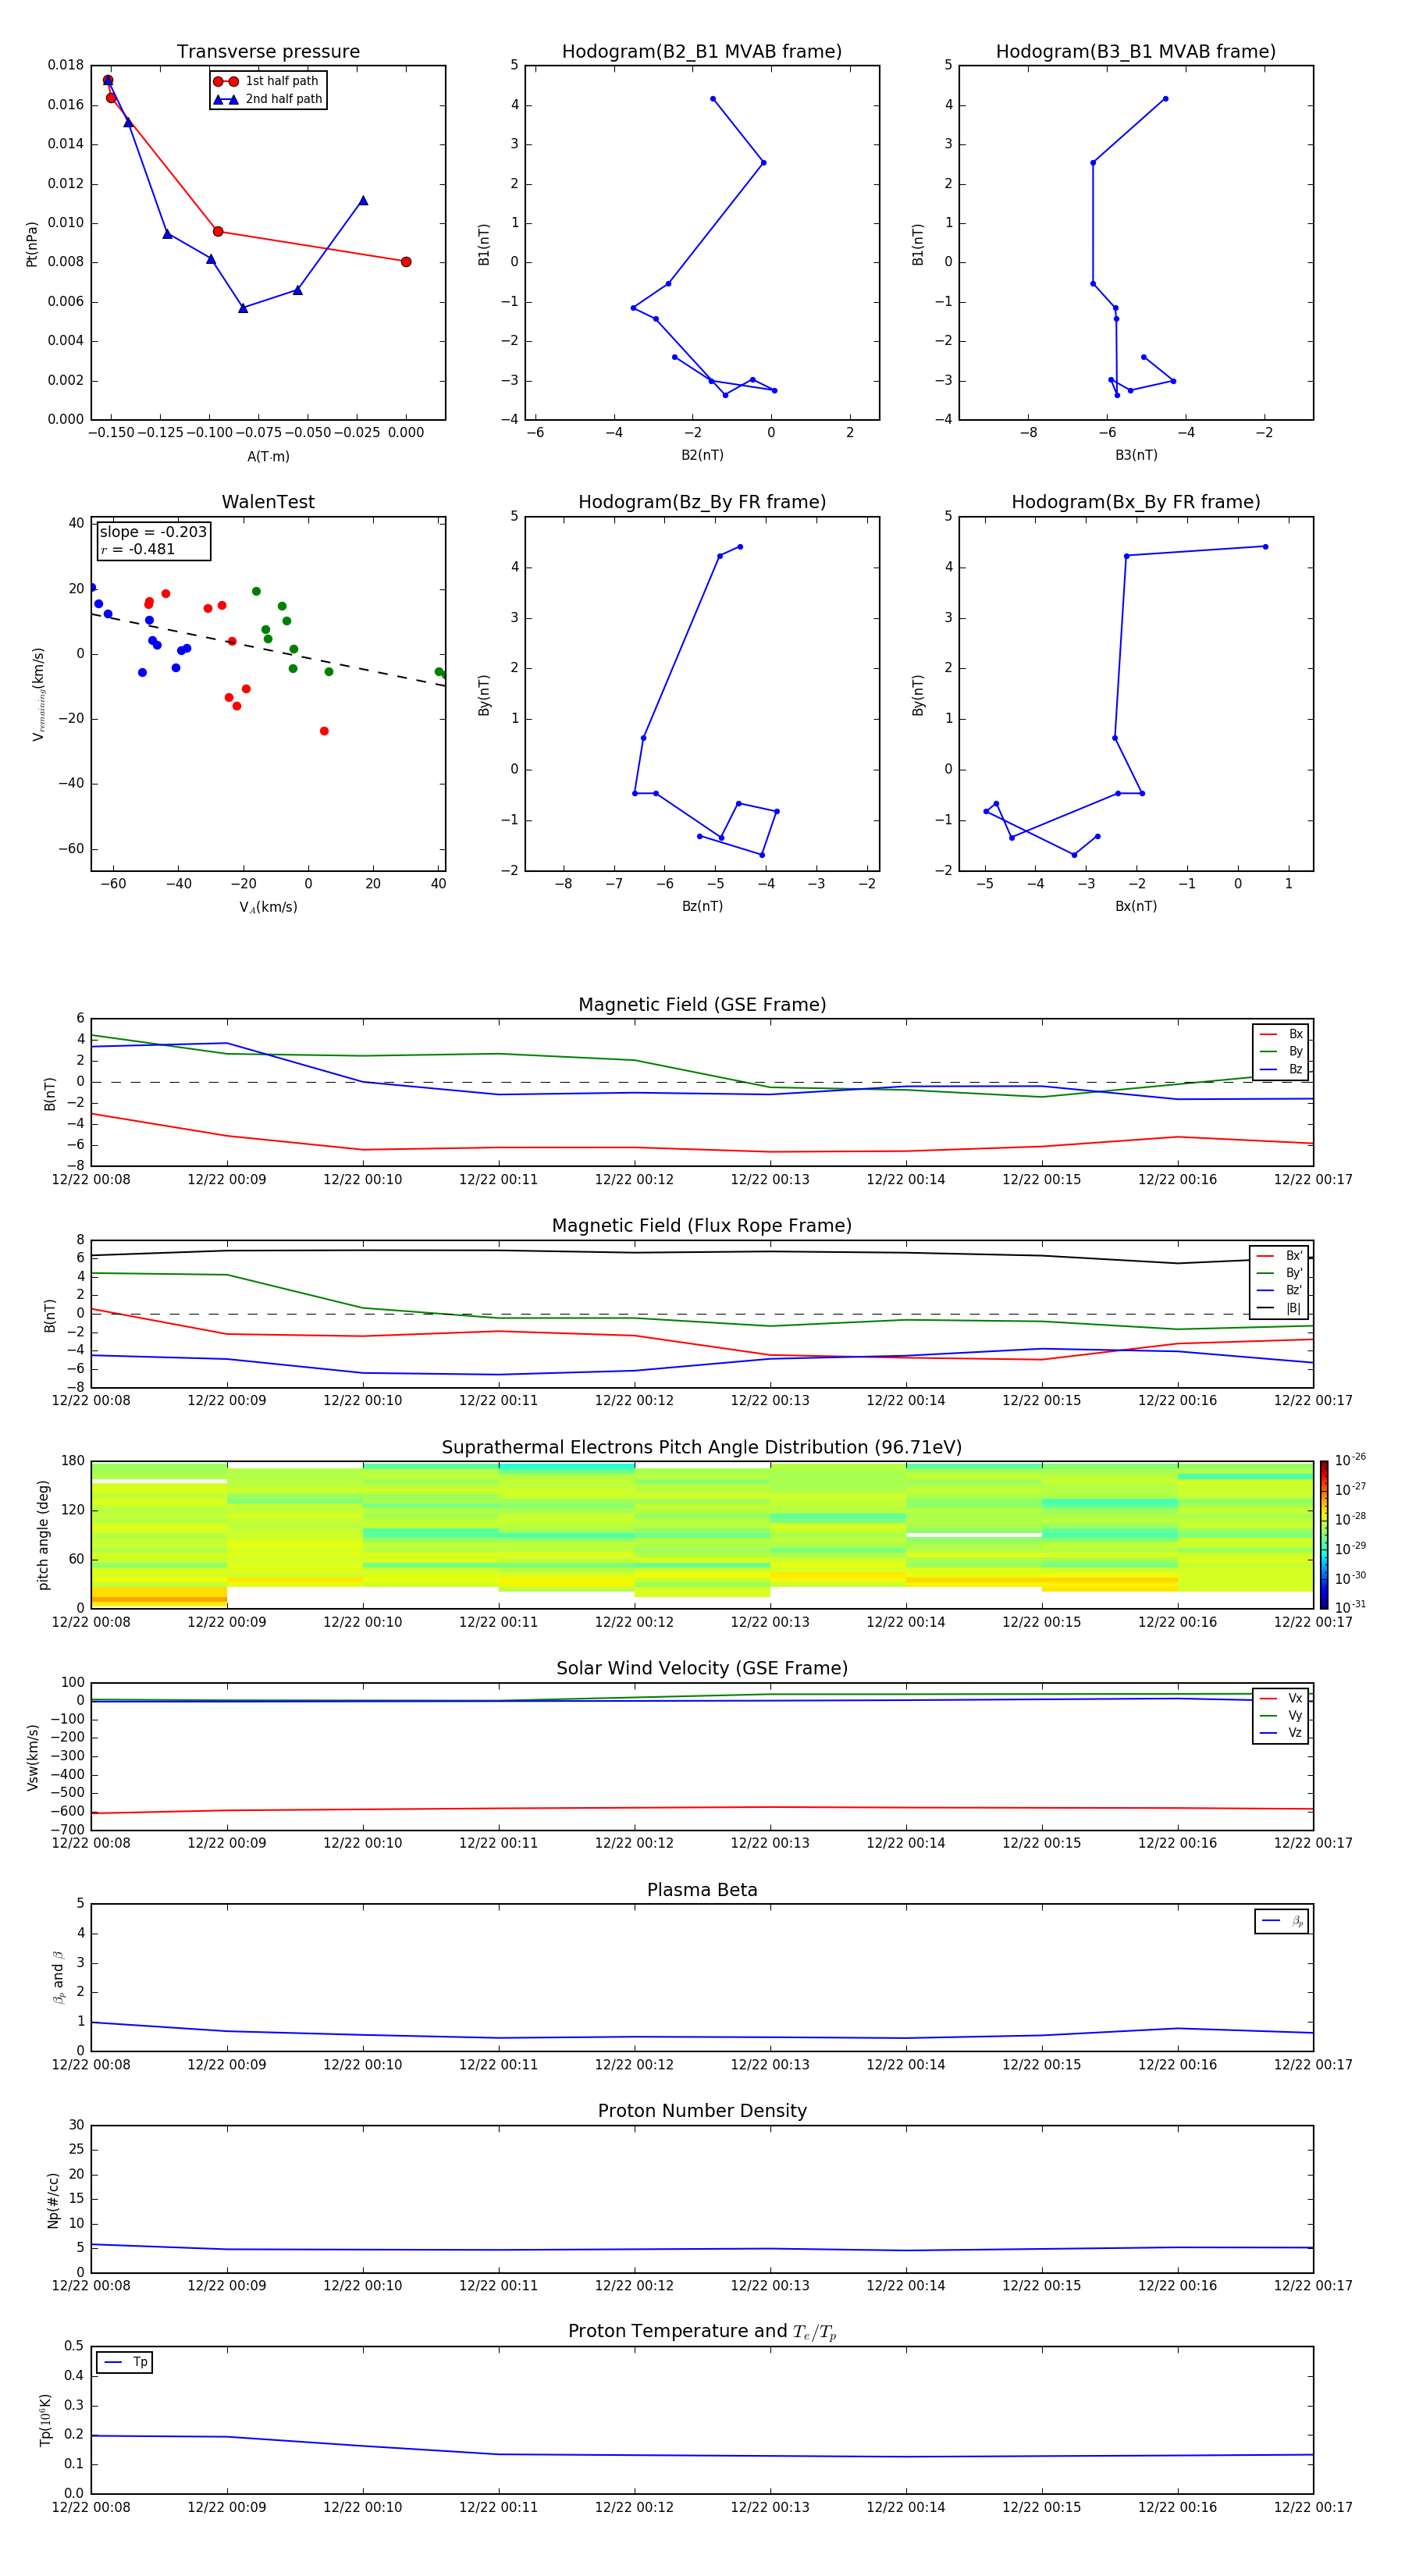Click the "Hodogram(B2_B1 MVAB frame)" title
Image resolution: width=1405 pixels, height=2576 pixels.
pos(702,51)
